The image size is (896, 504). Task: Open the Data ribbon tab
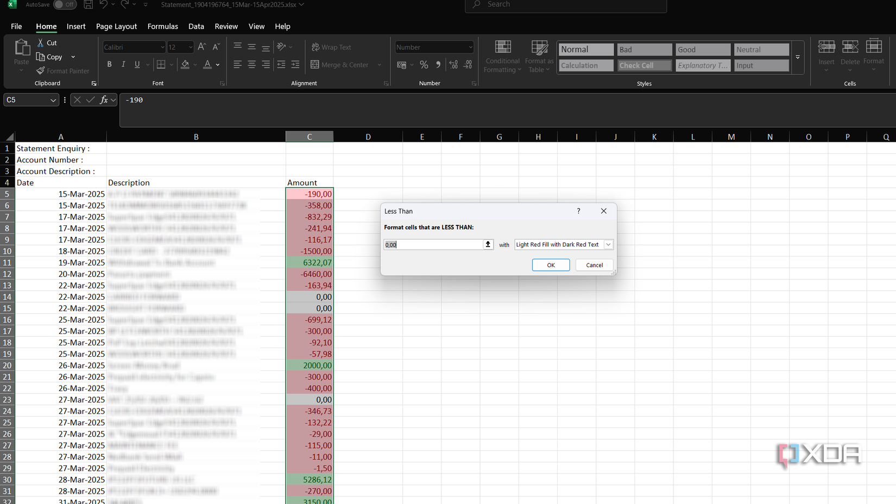pyautogui.click(x=196, y=26)
